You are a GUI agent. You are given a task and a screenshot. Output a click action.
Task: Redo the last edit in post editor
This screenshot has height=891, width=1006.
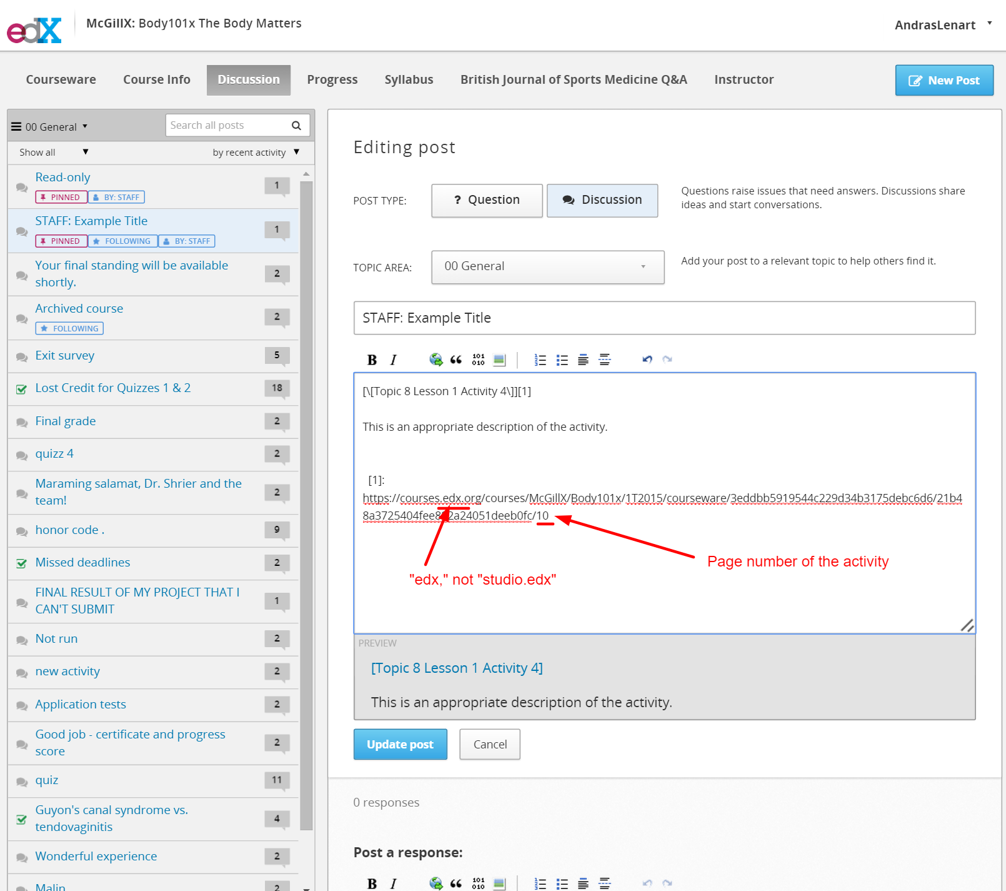pyautogui.click(x=667, y=360)
